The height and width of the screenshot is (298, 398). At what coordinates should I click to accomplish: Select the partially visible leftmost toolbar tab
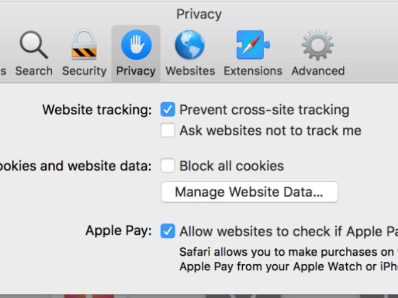coord(3,71)
